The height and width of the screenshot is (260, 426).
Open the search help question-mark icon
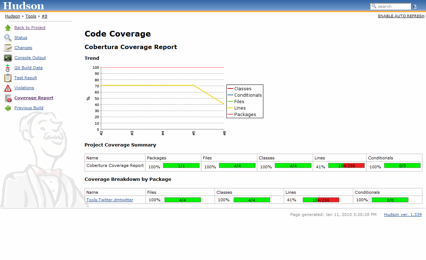415,7
